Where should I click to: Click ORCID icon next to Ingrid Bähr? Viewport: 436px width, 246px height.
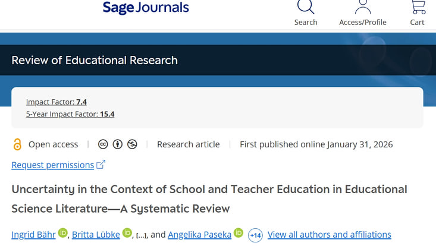point(63,233)
